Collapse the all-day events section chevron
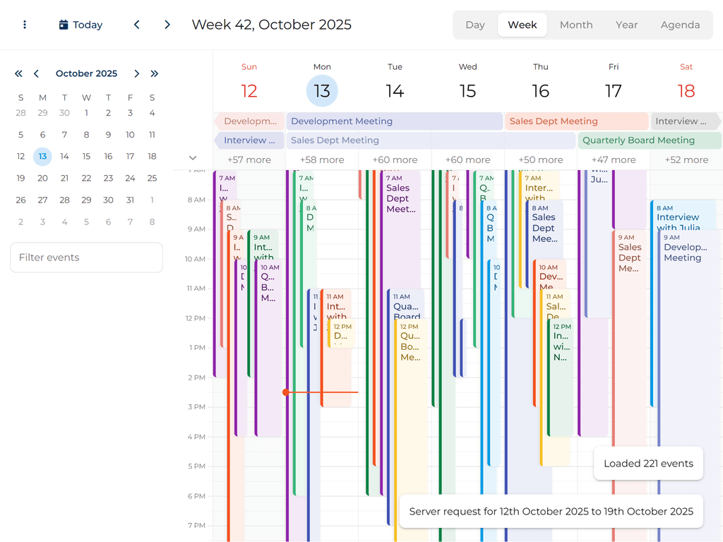723x542 pixels. [193, 158]
